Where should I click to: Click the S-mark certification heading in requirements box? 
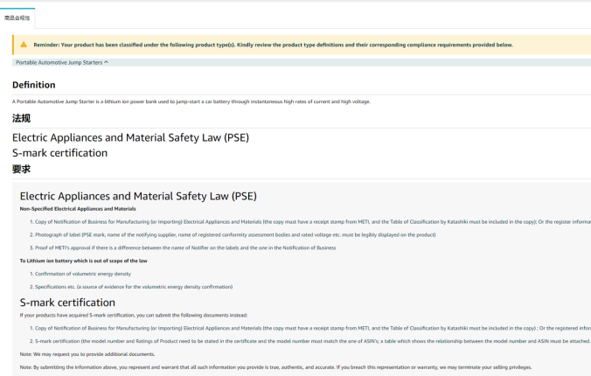(x=67, y=303)
